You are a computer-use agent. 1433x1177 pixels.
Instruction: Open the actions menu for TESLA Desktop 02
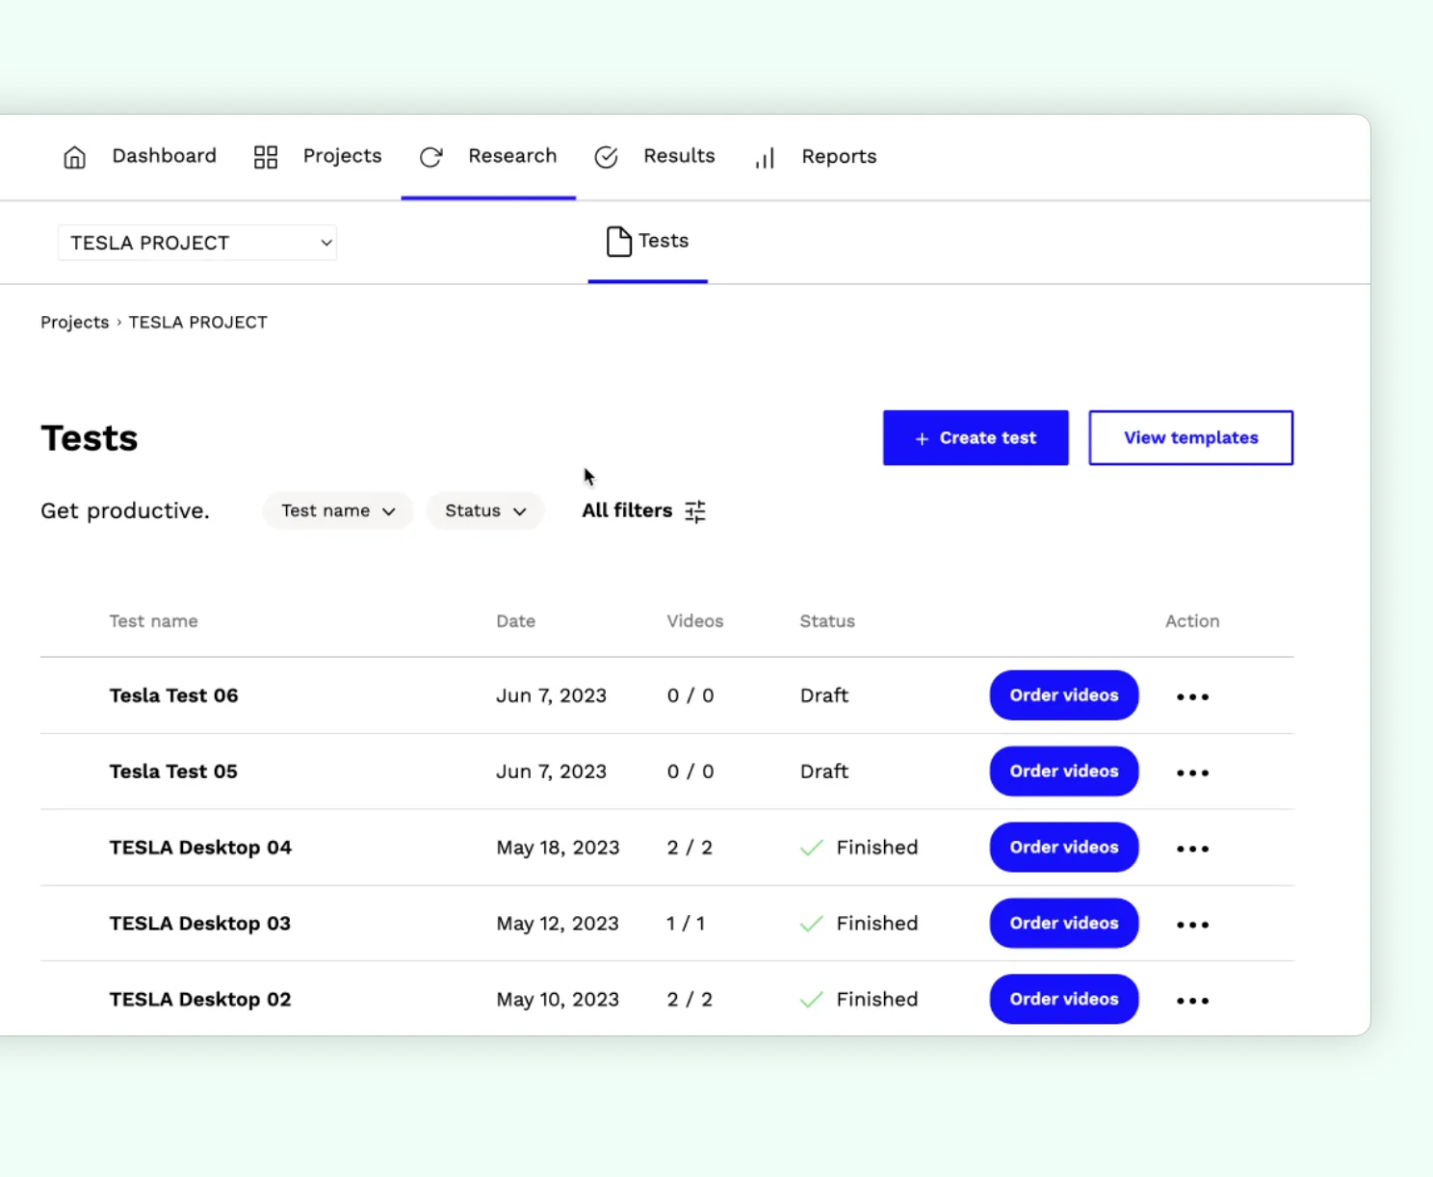tap(1191, 1000)
